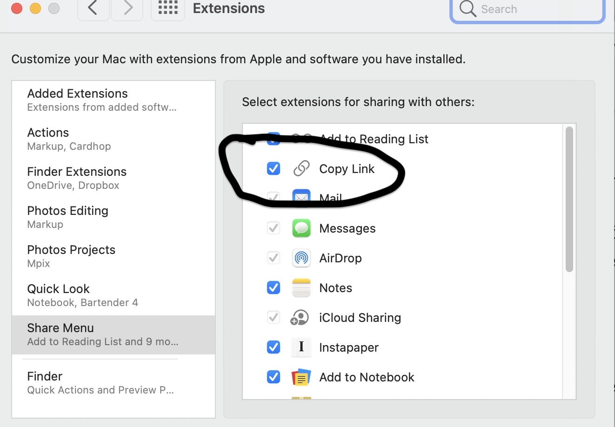The width and height of the screenshot is (615, 427).
Task: Click the Messages app icon
Action: click(x=301, y=228)
